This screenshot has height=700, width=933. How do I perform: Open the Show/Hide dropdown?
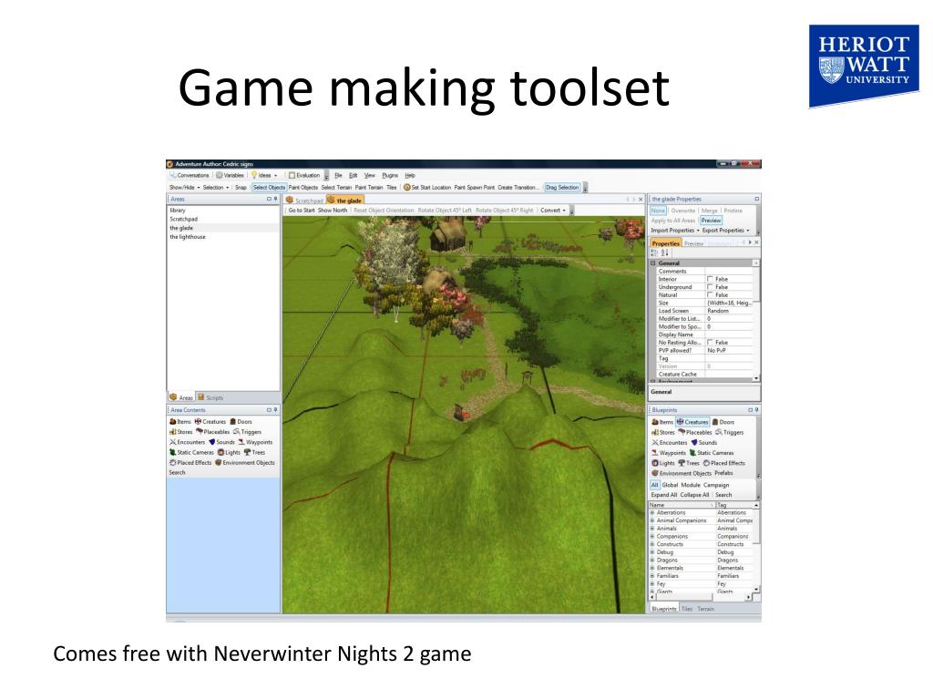(184, 188)
